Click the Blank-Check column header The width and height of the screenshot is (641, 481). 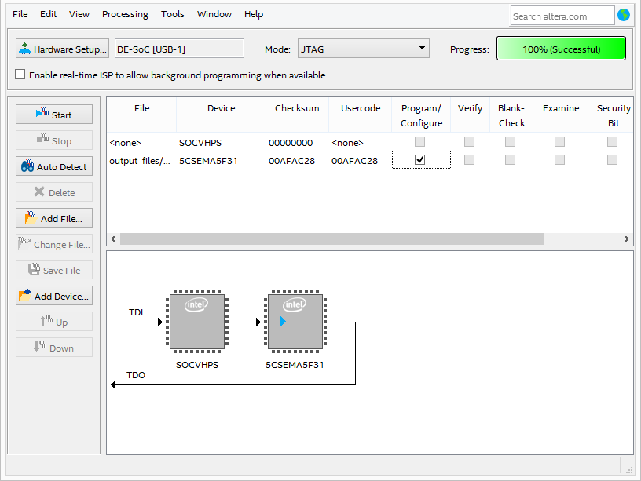pos(511,115)
